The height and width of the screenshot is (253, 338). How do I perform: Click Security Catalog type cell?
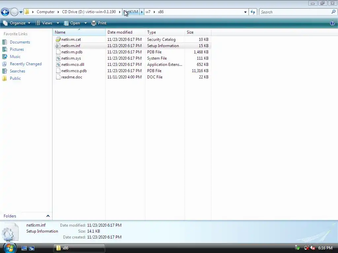pos(161,40)
